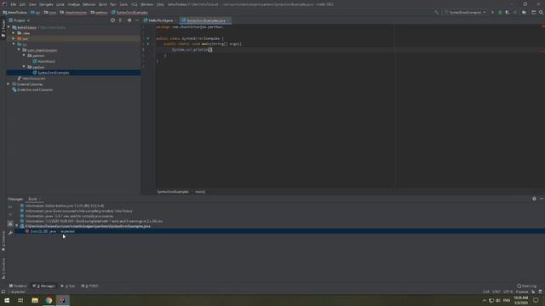Open the Terminal tool window
545x306 pixels.
(x=18, y=286)
